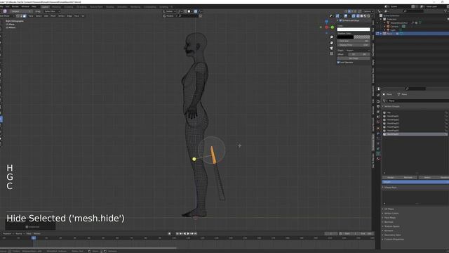Open the Window menu in top bar
Viewport: 449px width, 253px height.
(25, 6)
